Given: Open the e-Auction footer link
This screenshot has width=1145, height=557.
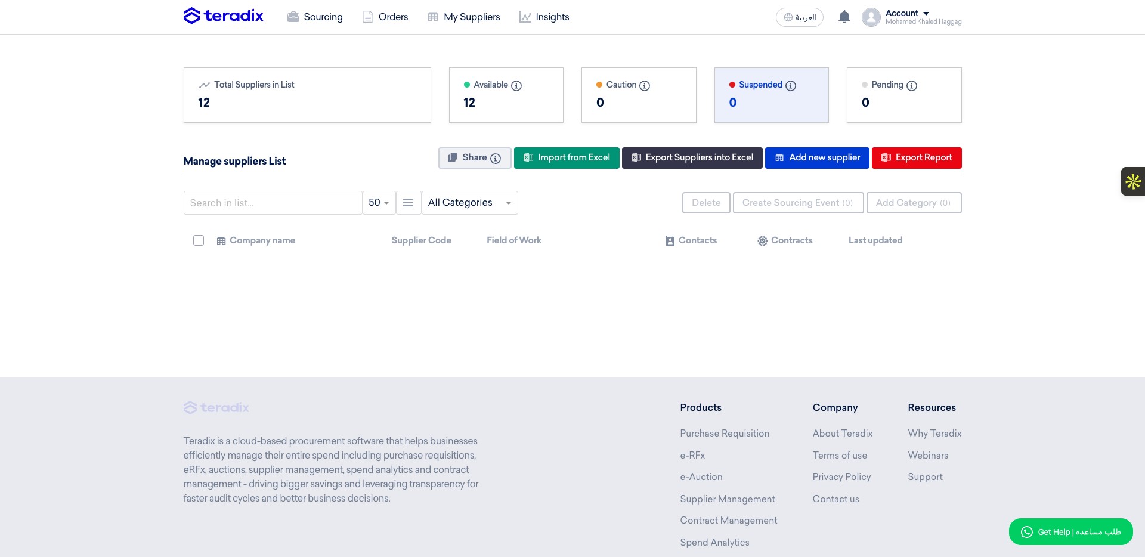Looking at the screenshot, I should pyautogui.click(x=701, y=477).
